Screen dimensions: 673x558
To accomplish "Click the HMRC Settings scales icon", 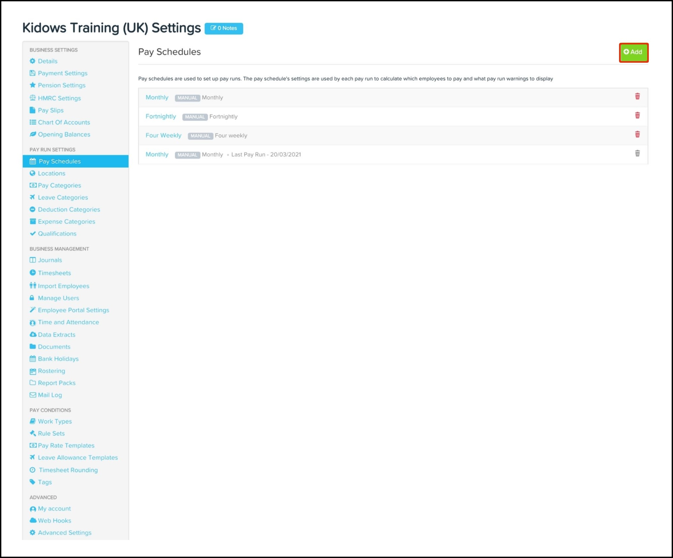I will click(32, 98).
